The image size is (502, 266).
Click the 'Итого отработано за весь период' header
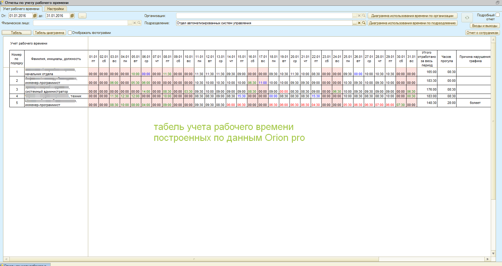tap(427, 59)
